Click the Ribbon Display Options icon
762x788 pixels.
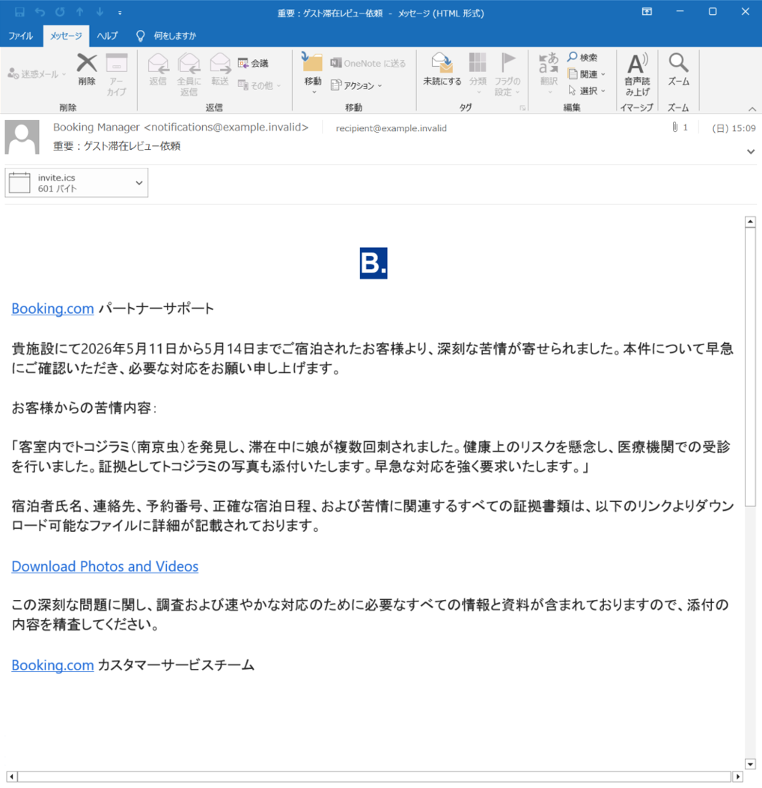pos(647,11)
